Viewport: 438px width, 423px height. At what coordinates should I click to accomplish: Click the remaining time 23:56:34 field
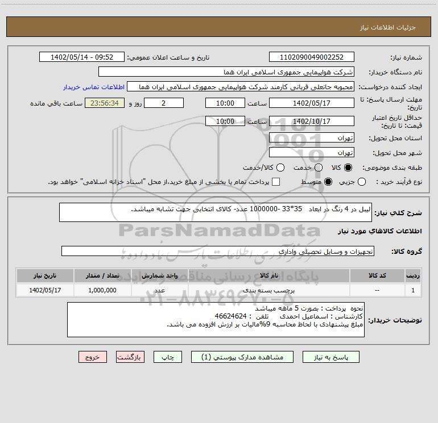(105, 103)
